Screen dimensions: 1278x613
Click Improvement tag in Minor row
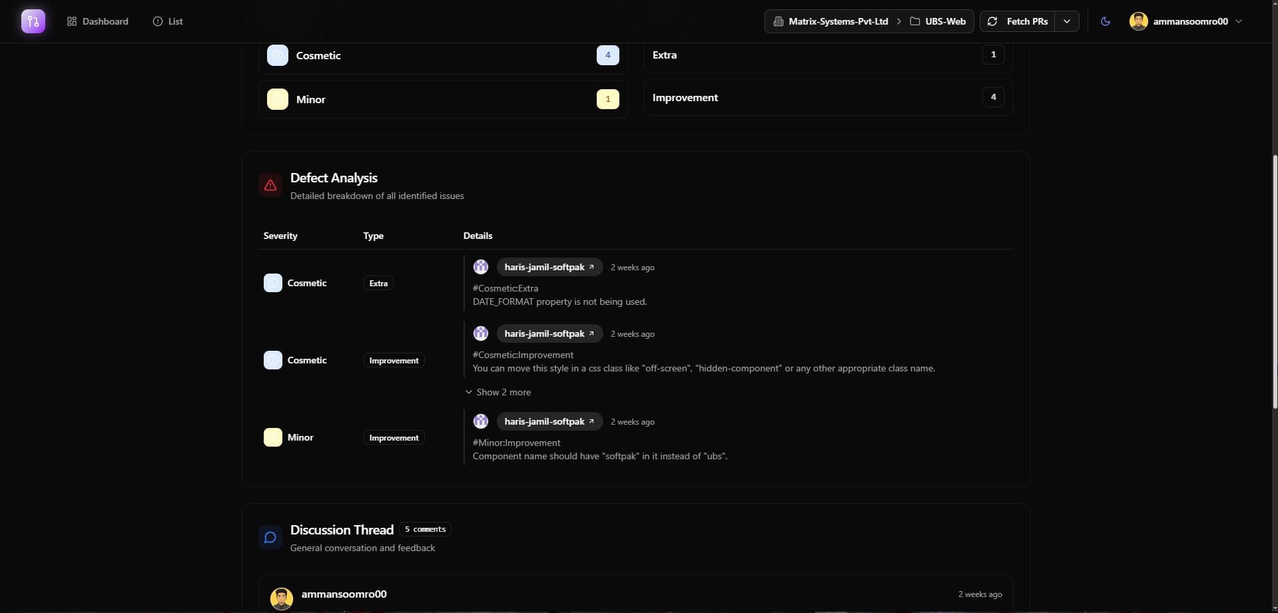click(394, 437)
